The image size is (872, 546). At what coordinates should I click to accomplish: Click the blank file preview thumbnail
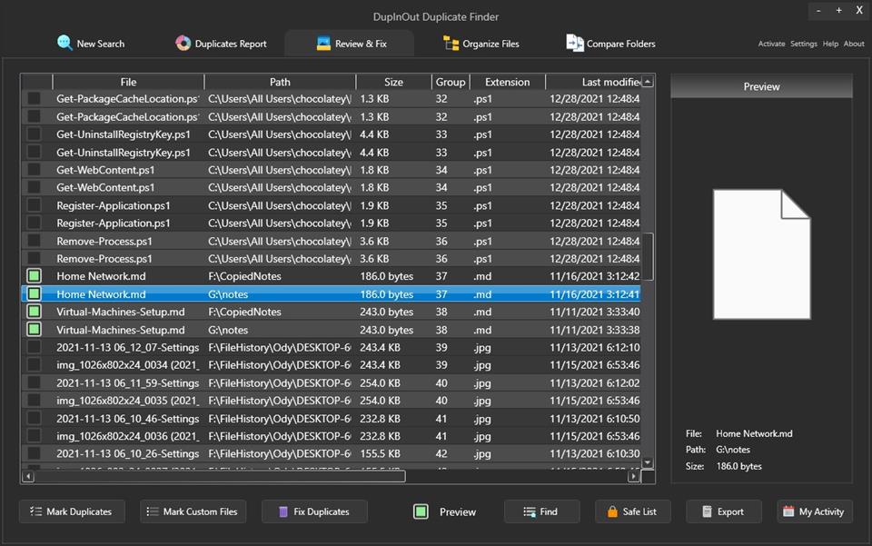point(761,254)
